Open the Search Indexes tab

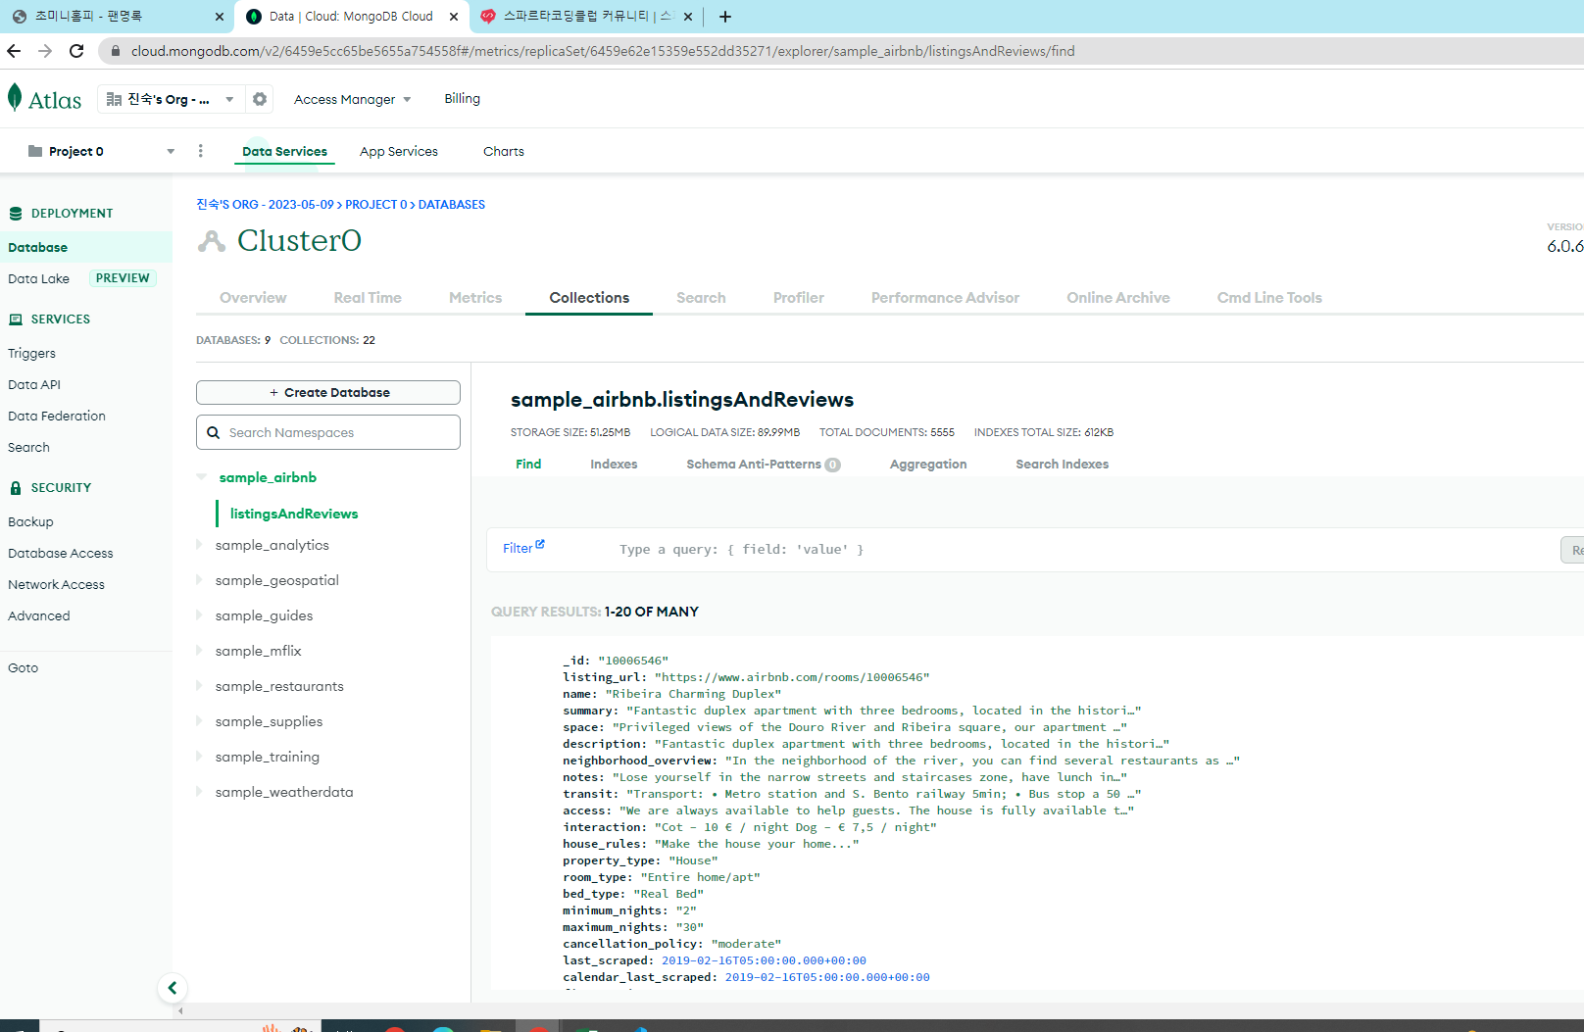1063,464
